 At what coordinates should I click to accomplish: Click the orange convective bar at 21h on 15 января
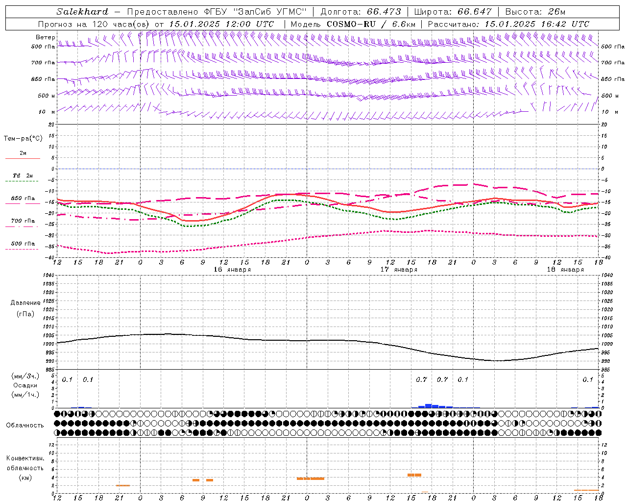pos(123,485)
